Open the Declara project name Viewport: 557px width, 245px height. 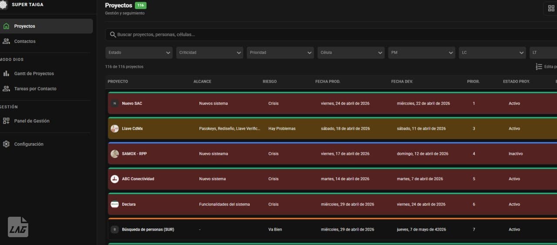tap(129, 204)
